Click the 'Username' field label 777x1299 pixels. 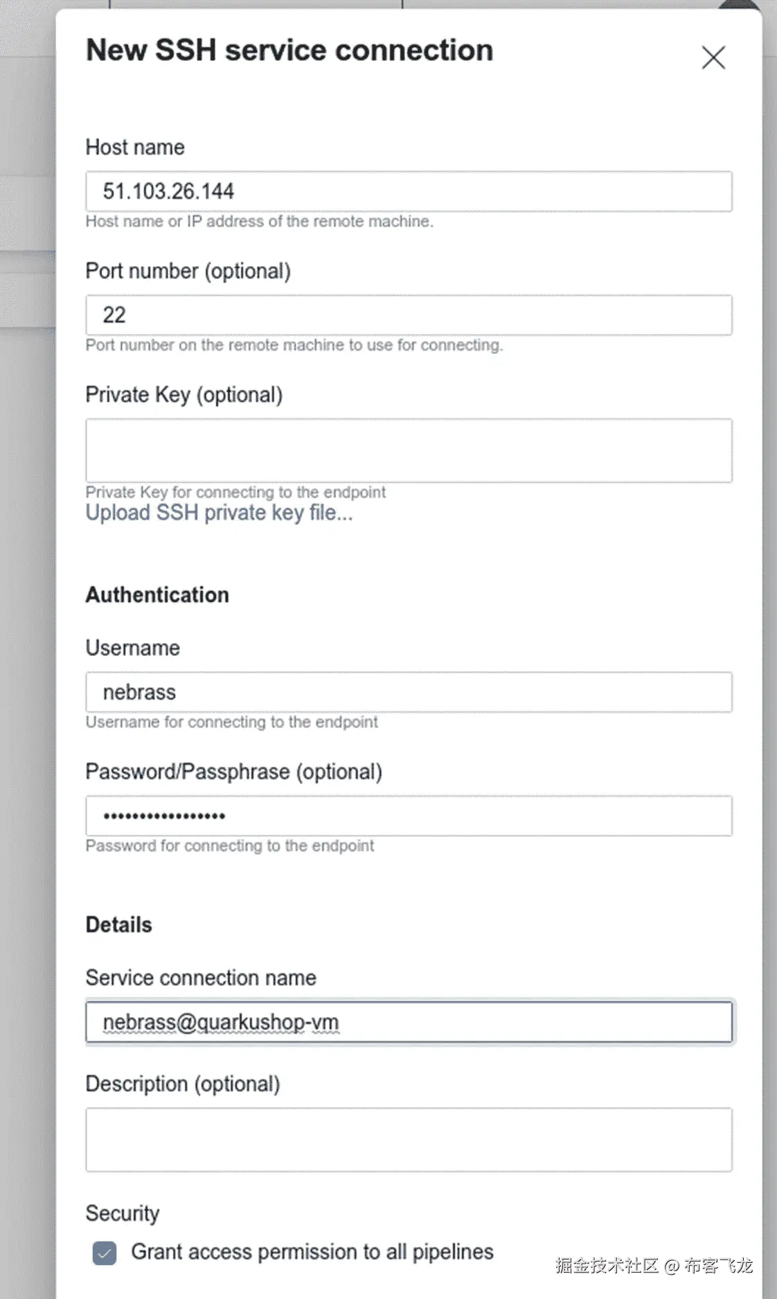[132, 648]
